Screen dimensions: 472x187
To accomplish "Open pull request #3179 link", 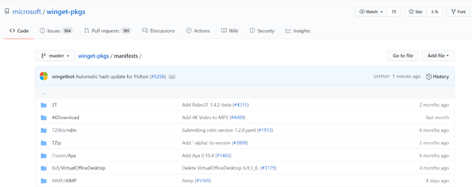I will [268, 168].
